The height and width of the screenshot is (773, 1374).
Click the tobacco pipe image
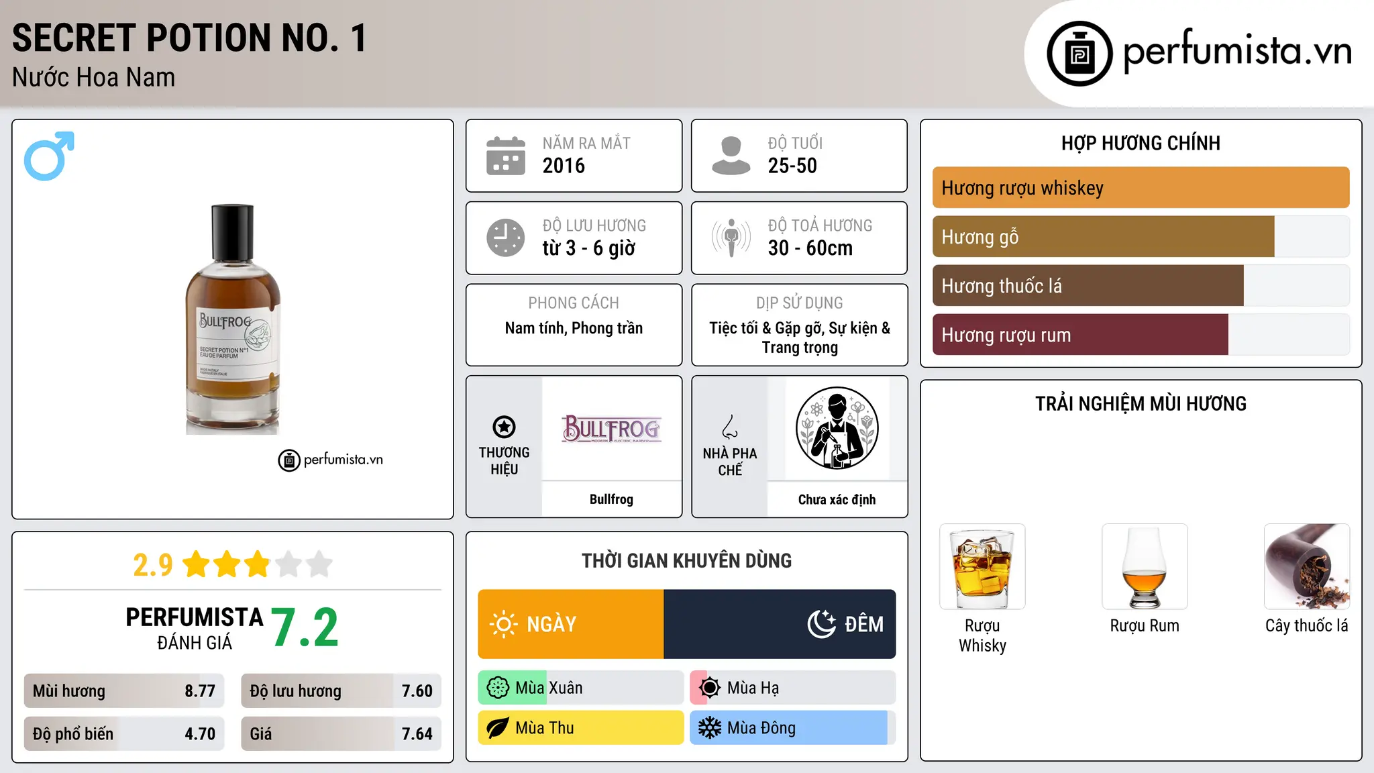1307,566
